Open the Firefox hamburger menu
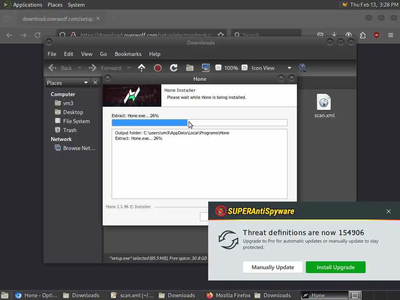The height and width of the screenshot is (300, 400). 391,35
